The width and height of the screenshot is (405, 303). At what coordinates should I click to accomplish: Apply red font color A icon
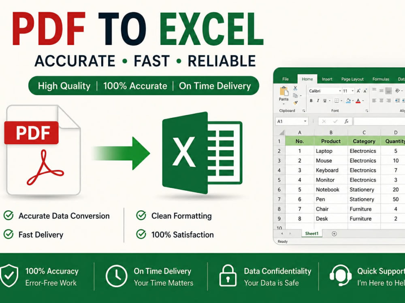click(x=358, y=101)
